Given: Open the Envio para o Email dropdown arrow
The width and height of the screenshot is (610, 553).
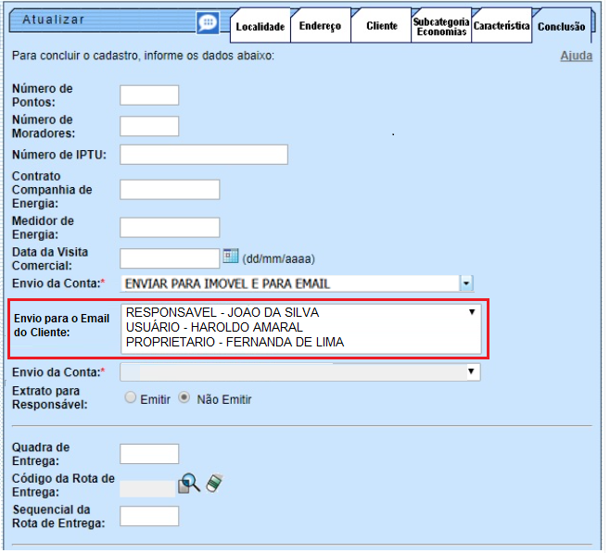Looking at the screenshot, I should [x=472, y=313].
